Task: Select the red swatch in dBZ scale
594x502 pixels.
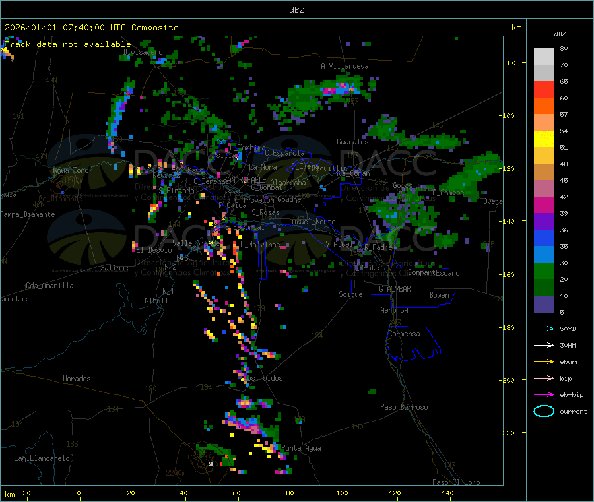Action: click(x=544, y=89)
